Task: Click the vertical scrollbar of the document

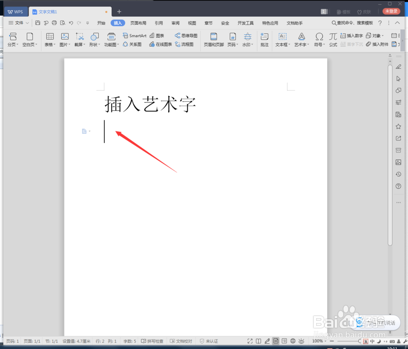Action: click(390, 155)
